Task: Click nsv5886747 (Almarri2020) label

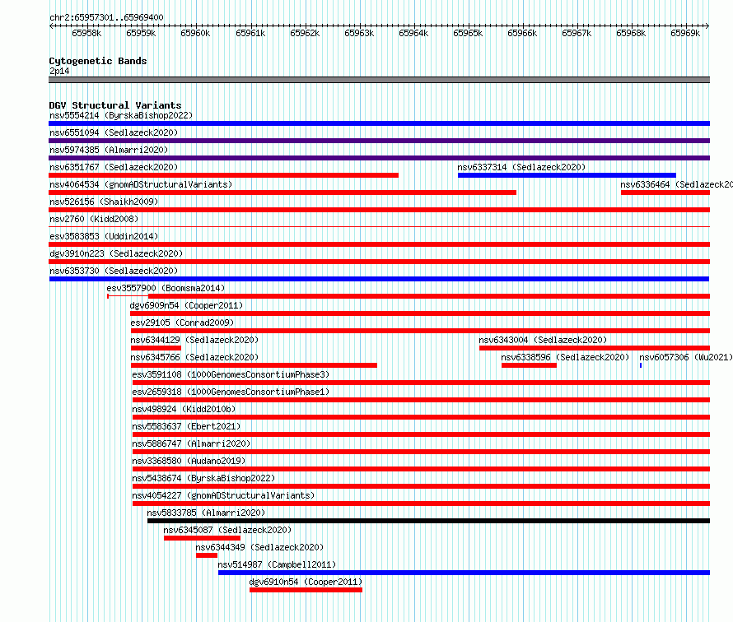Action: tap(191, 443)
